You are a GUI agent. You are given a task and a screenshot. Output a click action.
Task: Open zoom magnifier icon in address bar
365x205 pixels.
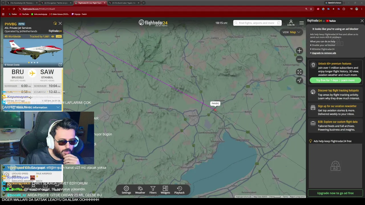click(x=306, y=9)
